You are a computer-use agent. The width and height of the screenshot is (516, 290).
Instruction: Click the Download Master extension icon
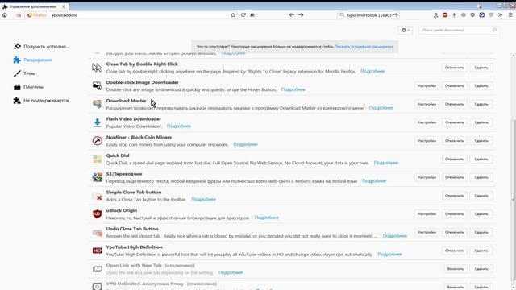(97, 104)
